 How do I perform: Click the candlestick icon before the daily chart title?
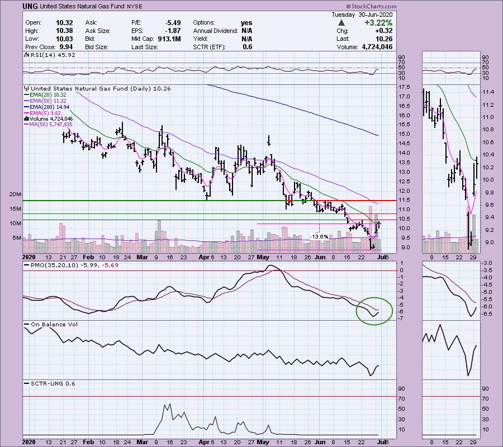tap(27, 88)
